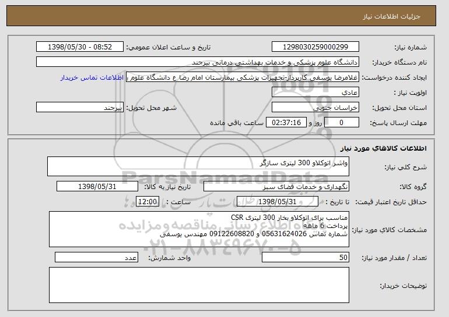Click the label اولویت نیاز
Viewport: 449px width, 317px height.
411,93
